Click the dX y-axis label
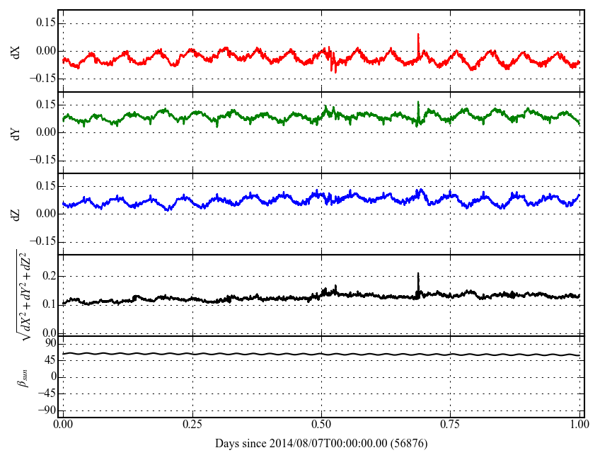The image size is (600, 460). point(16,51)
